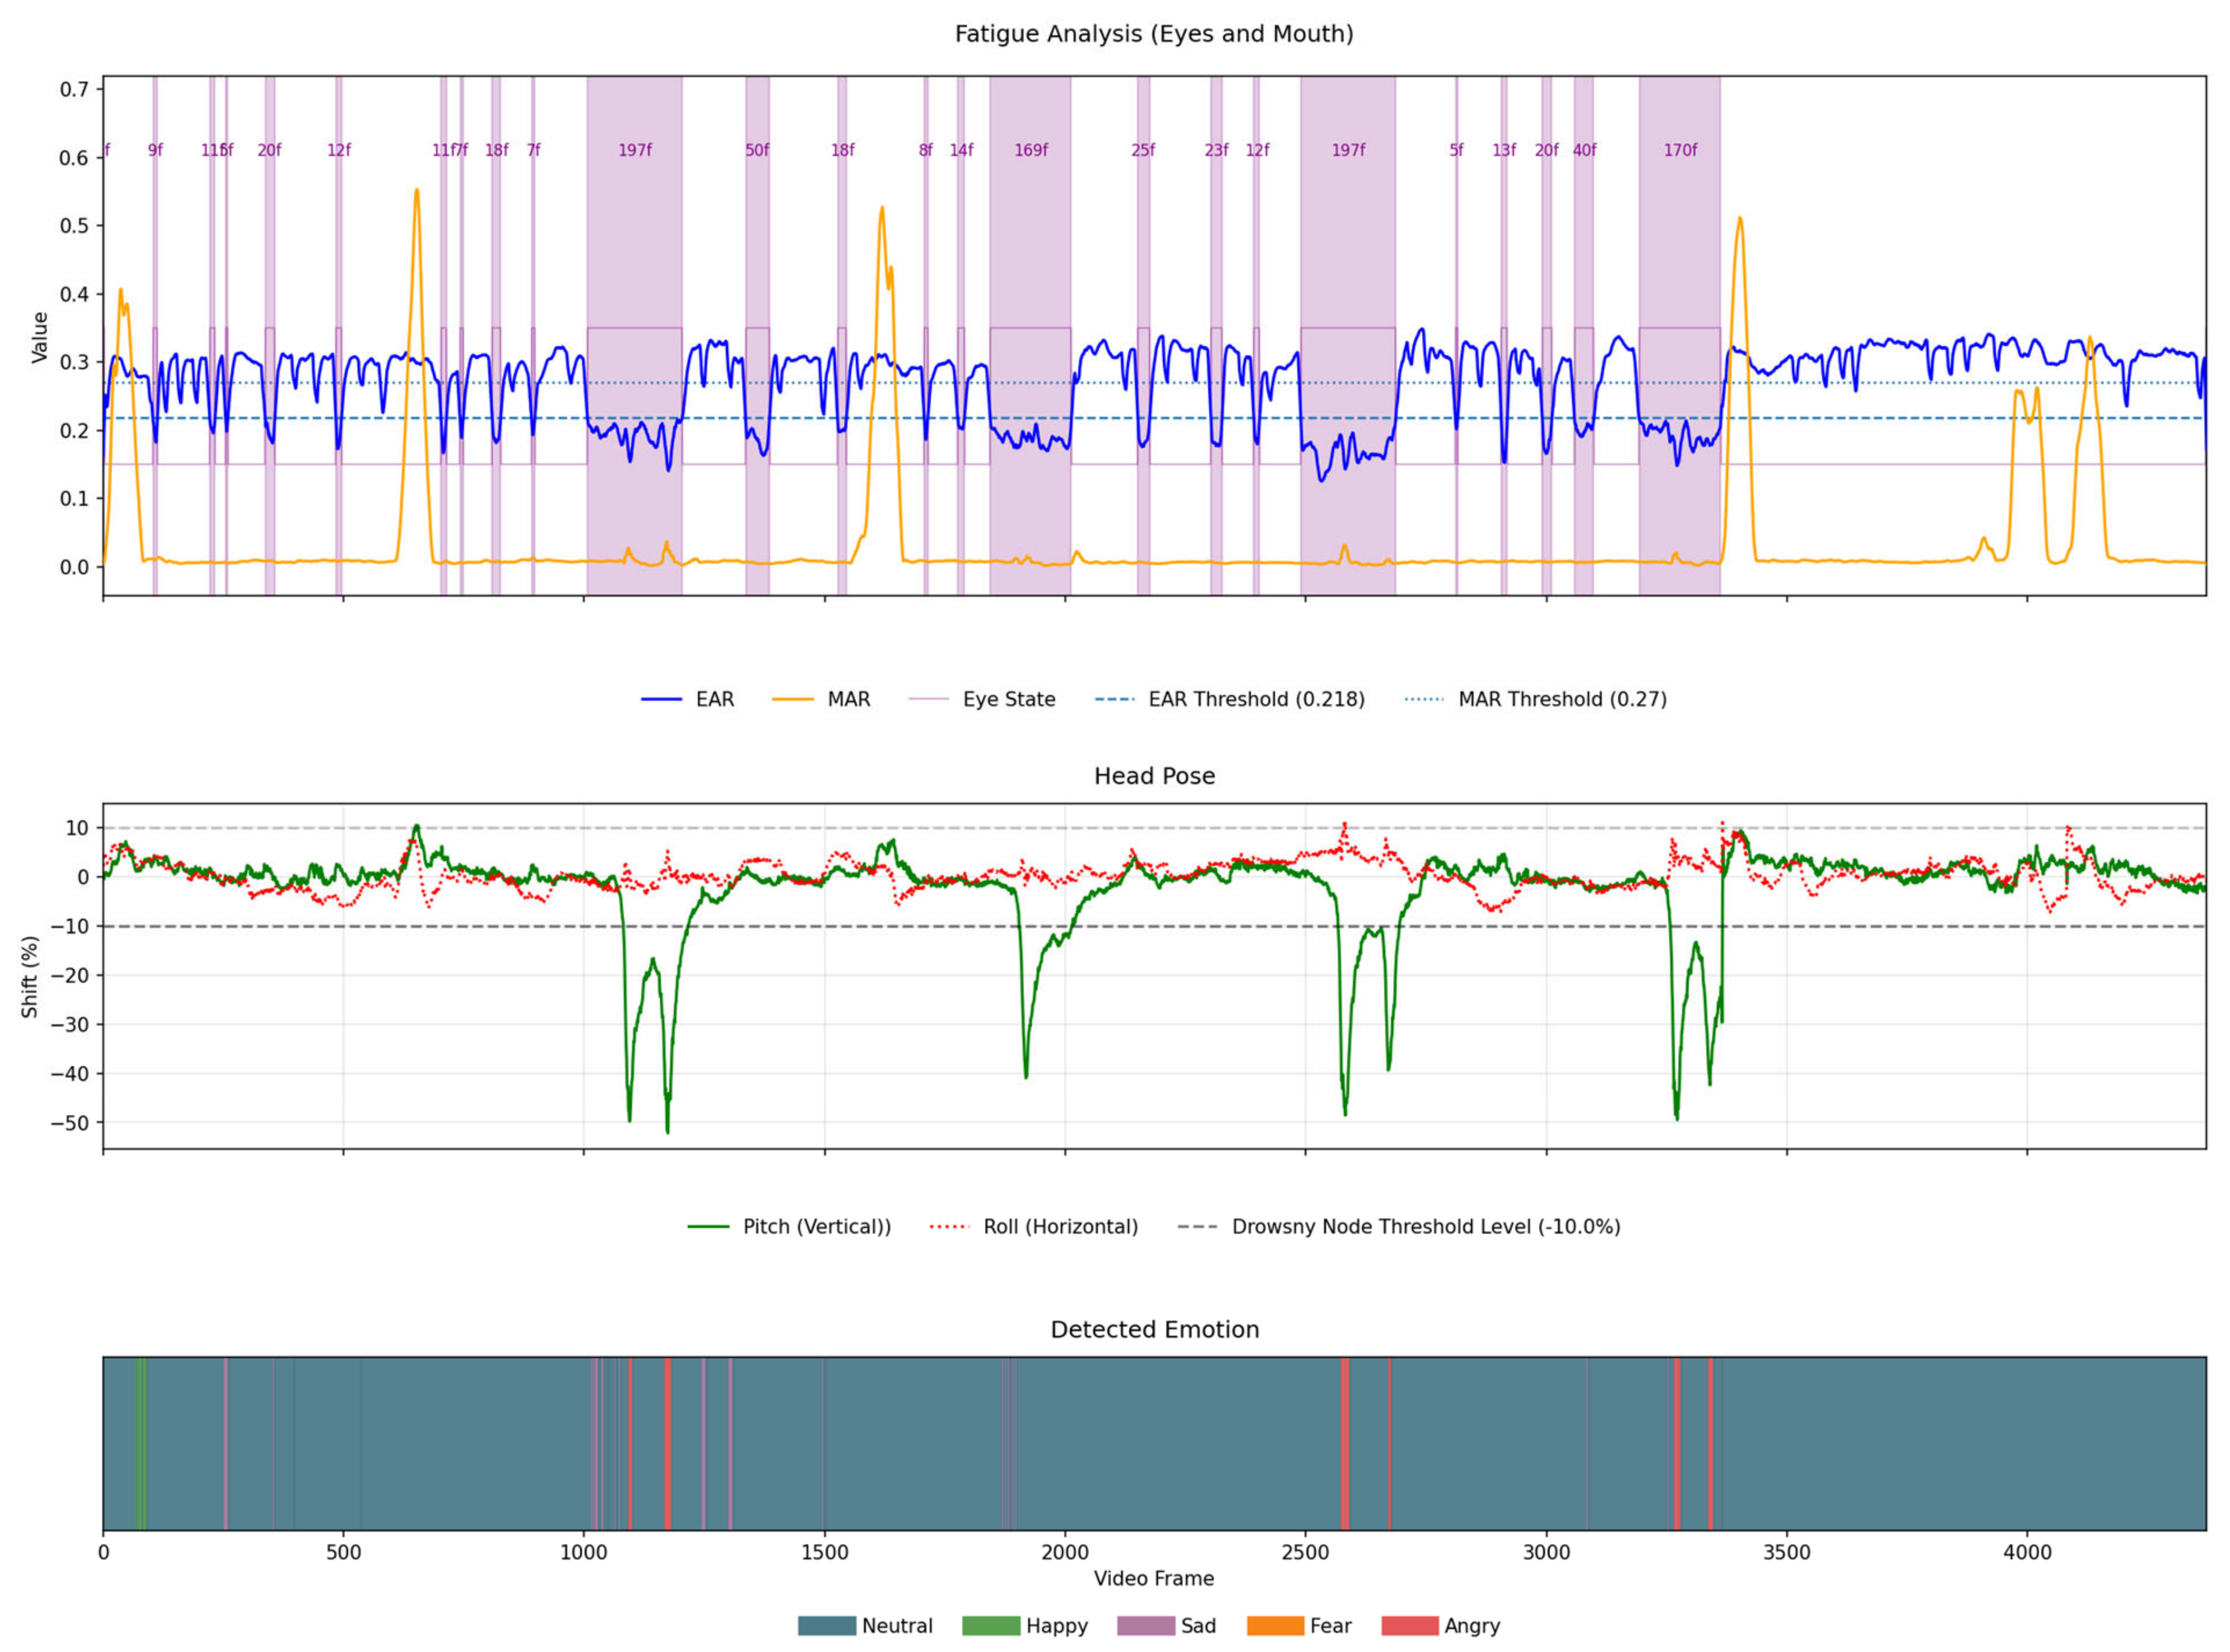
Task: Click the "0.7" value axis tick
Action: coord(75,89)
